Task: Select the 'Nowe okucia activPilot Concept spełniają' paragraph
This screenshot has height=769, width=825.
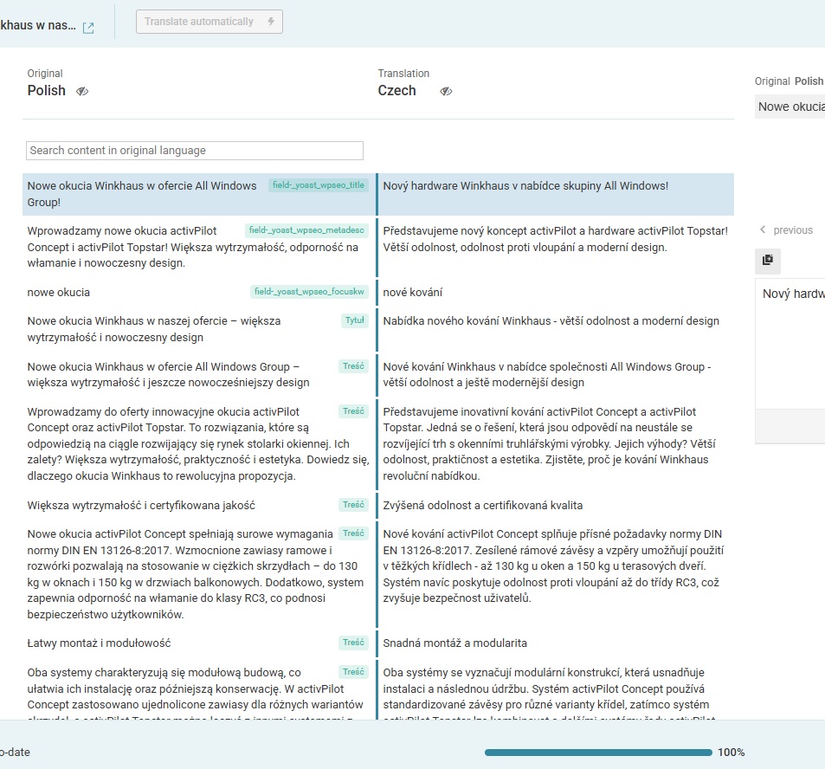Action: pyautogui.click(x=195, y=574)
